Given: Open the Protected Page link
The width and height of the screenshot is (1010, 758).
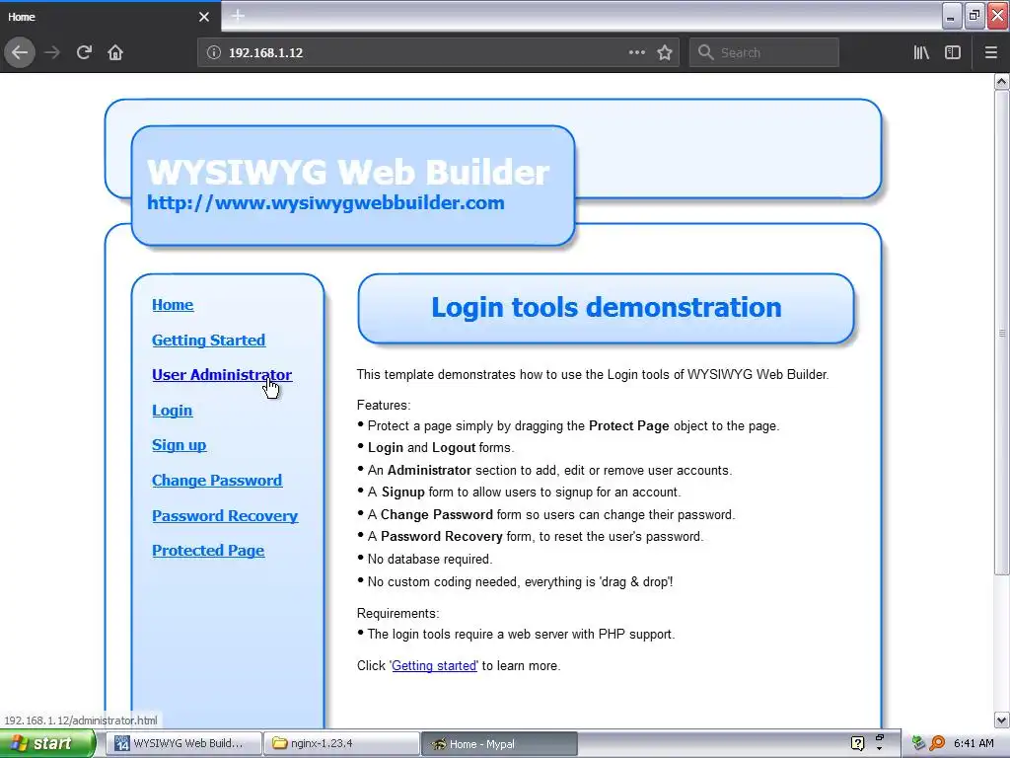Looking at the screenshot, I should 208,551.
